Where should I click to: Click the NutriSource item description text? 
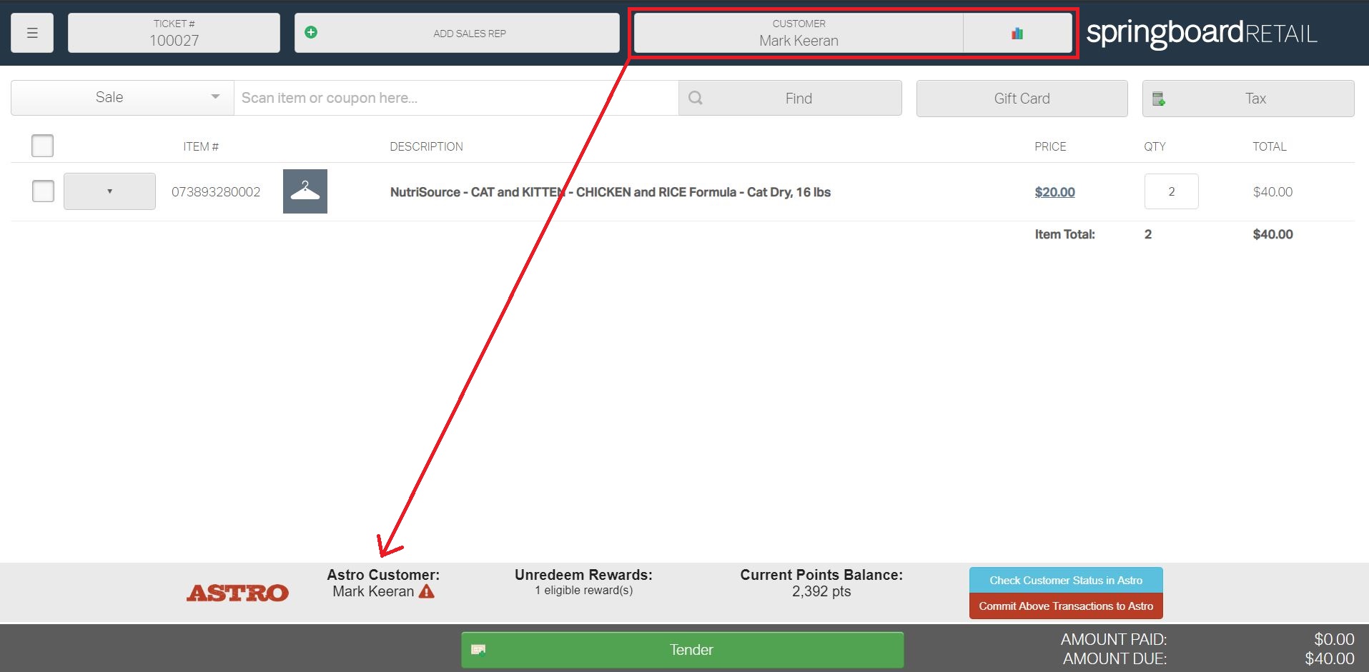pos(611,192)
